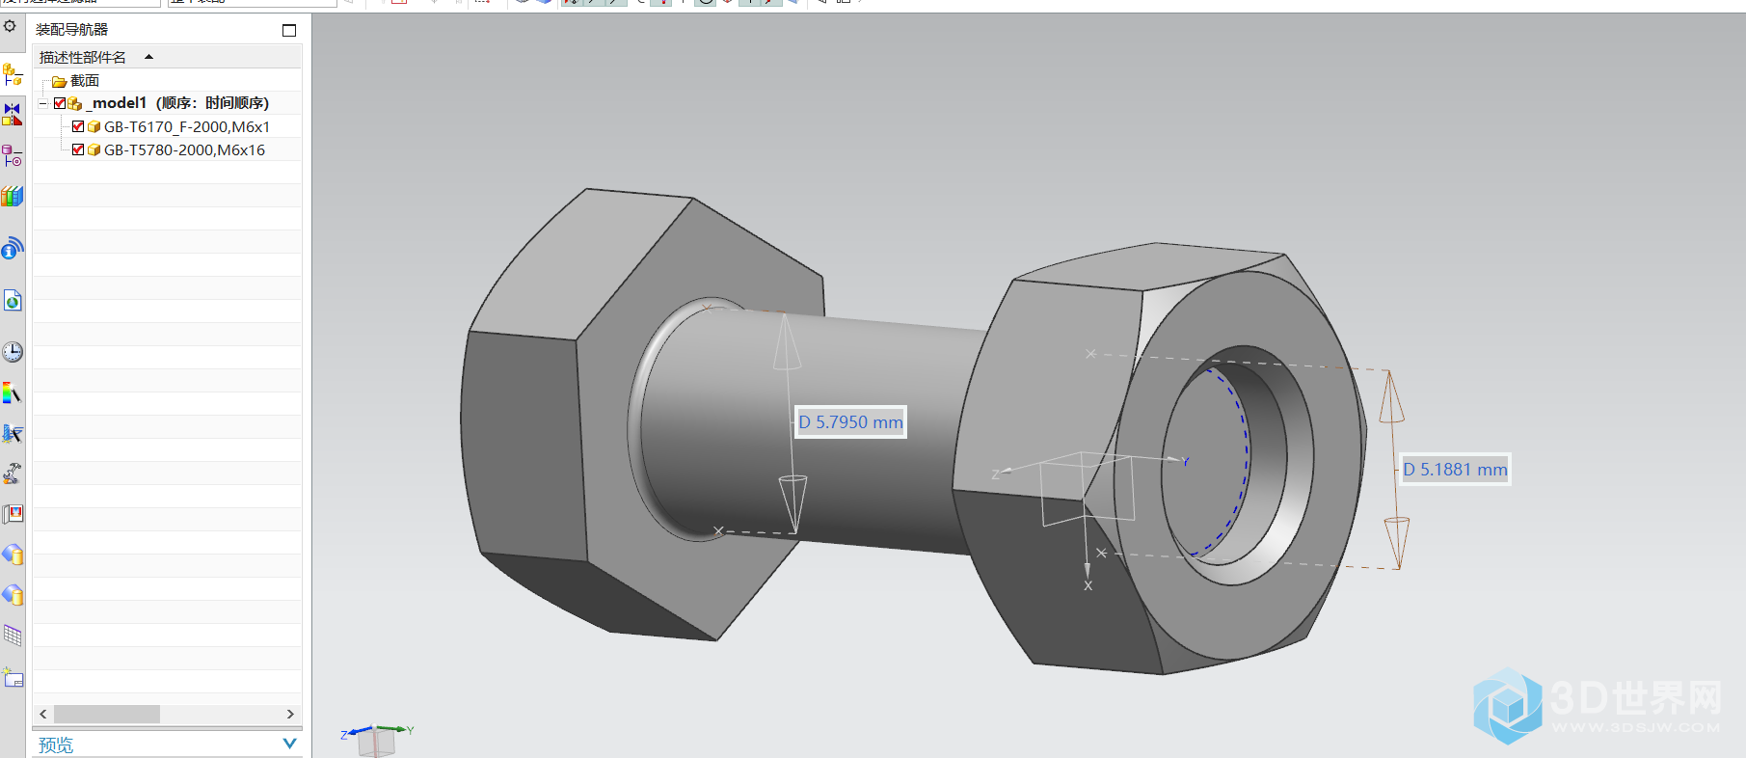Open the wrench and hammer tools icon
This screenshot has width=1746, height=758.
pyautogui.click(x=13, y=474)
